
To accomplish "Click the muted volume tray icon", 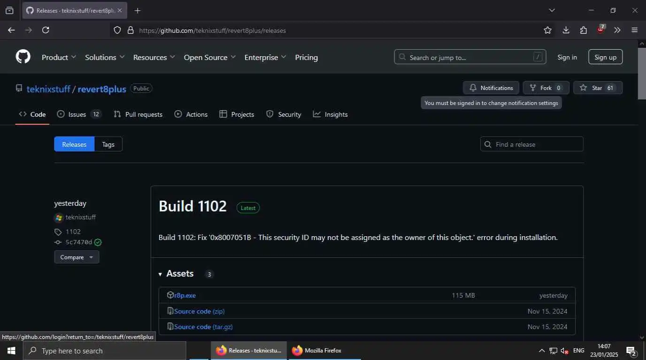I will click(x=565, y=351).
